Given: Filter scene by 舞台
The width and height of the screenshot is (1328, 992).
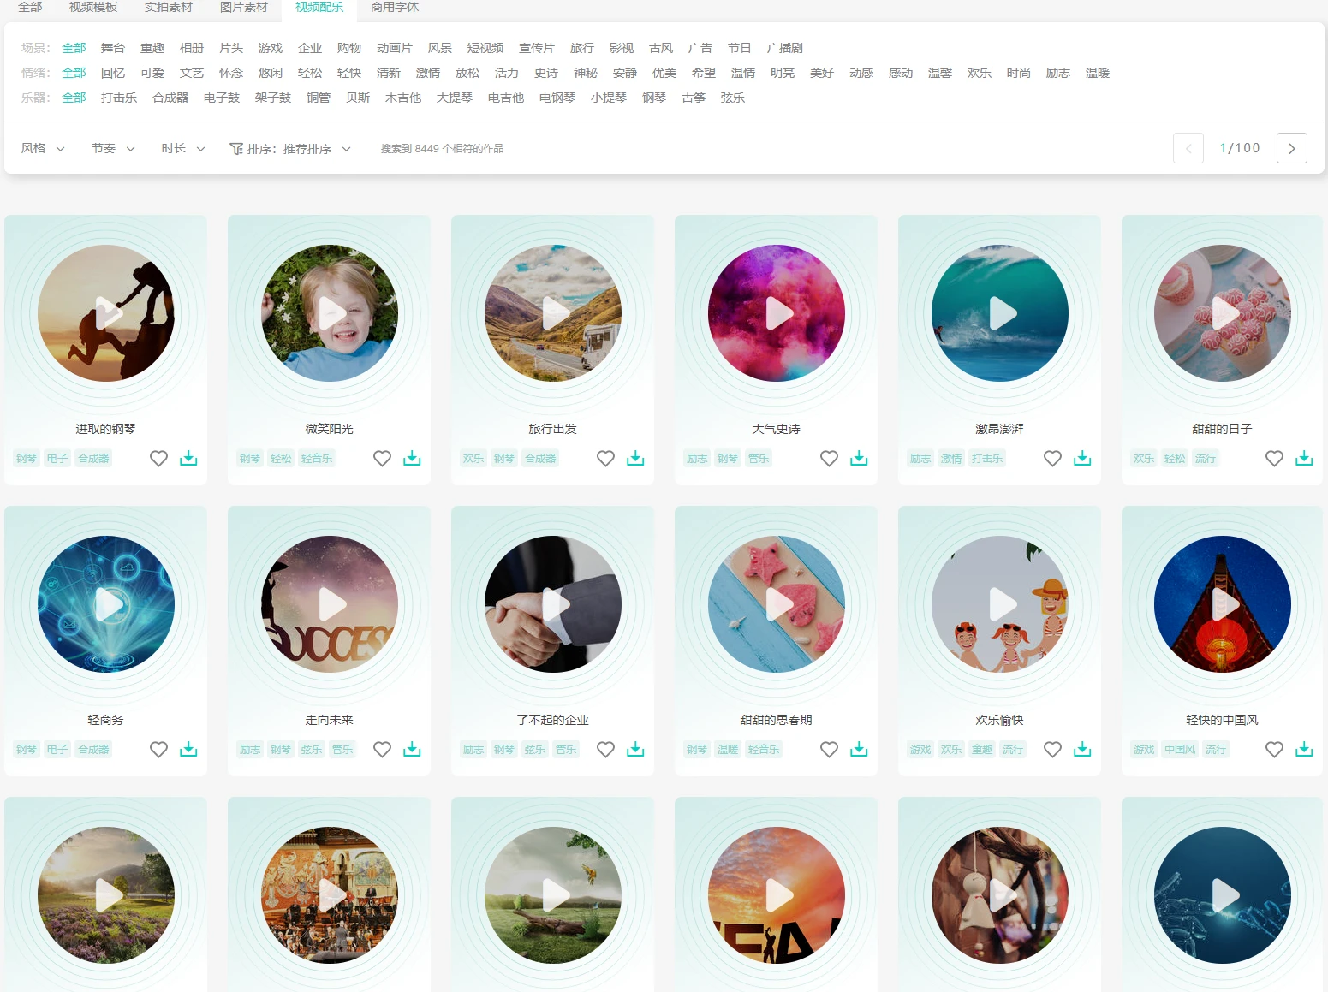Looking at the screenshot, I should coord(113,48).
